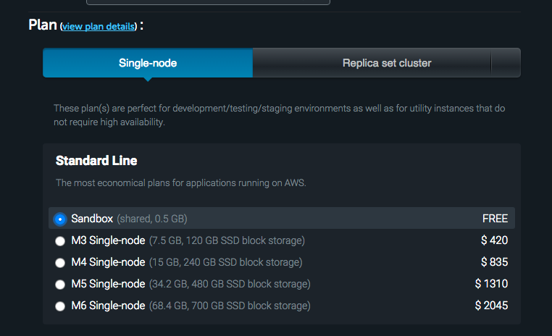The image size is (552, 336).
Task: Select the Sandbox radio button
Action: 60,219
